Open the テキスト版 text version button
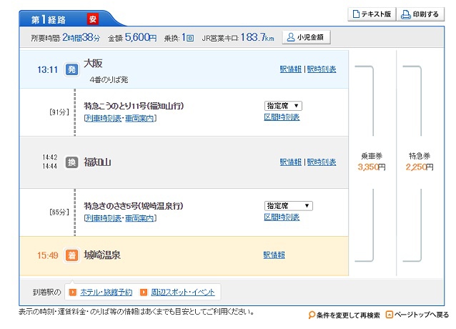 (372, 14)
